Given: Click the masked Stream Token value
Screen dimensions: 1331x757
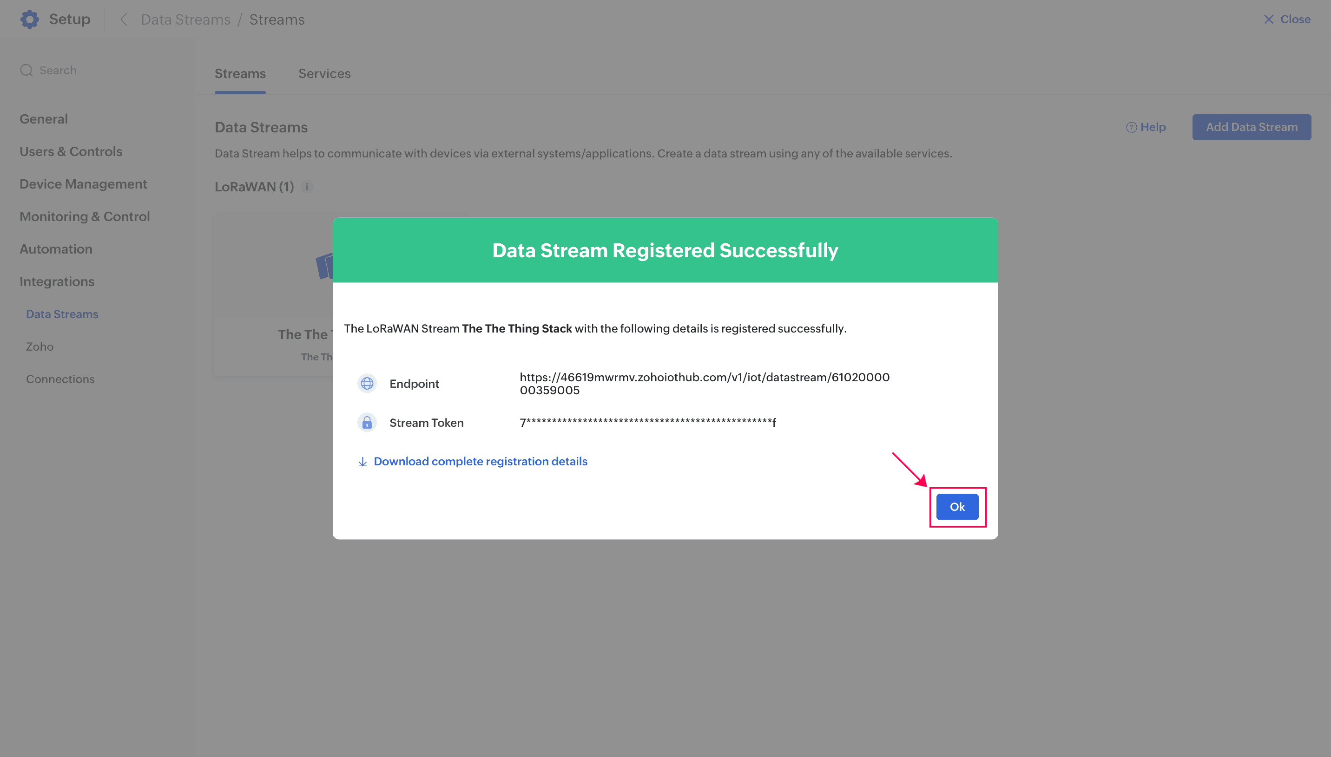Looking at the screenshot, I should click(647, 422).
